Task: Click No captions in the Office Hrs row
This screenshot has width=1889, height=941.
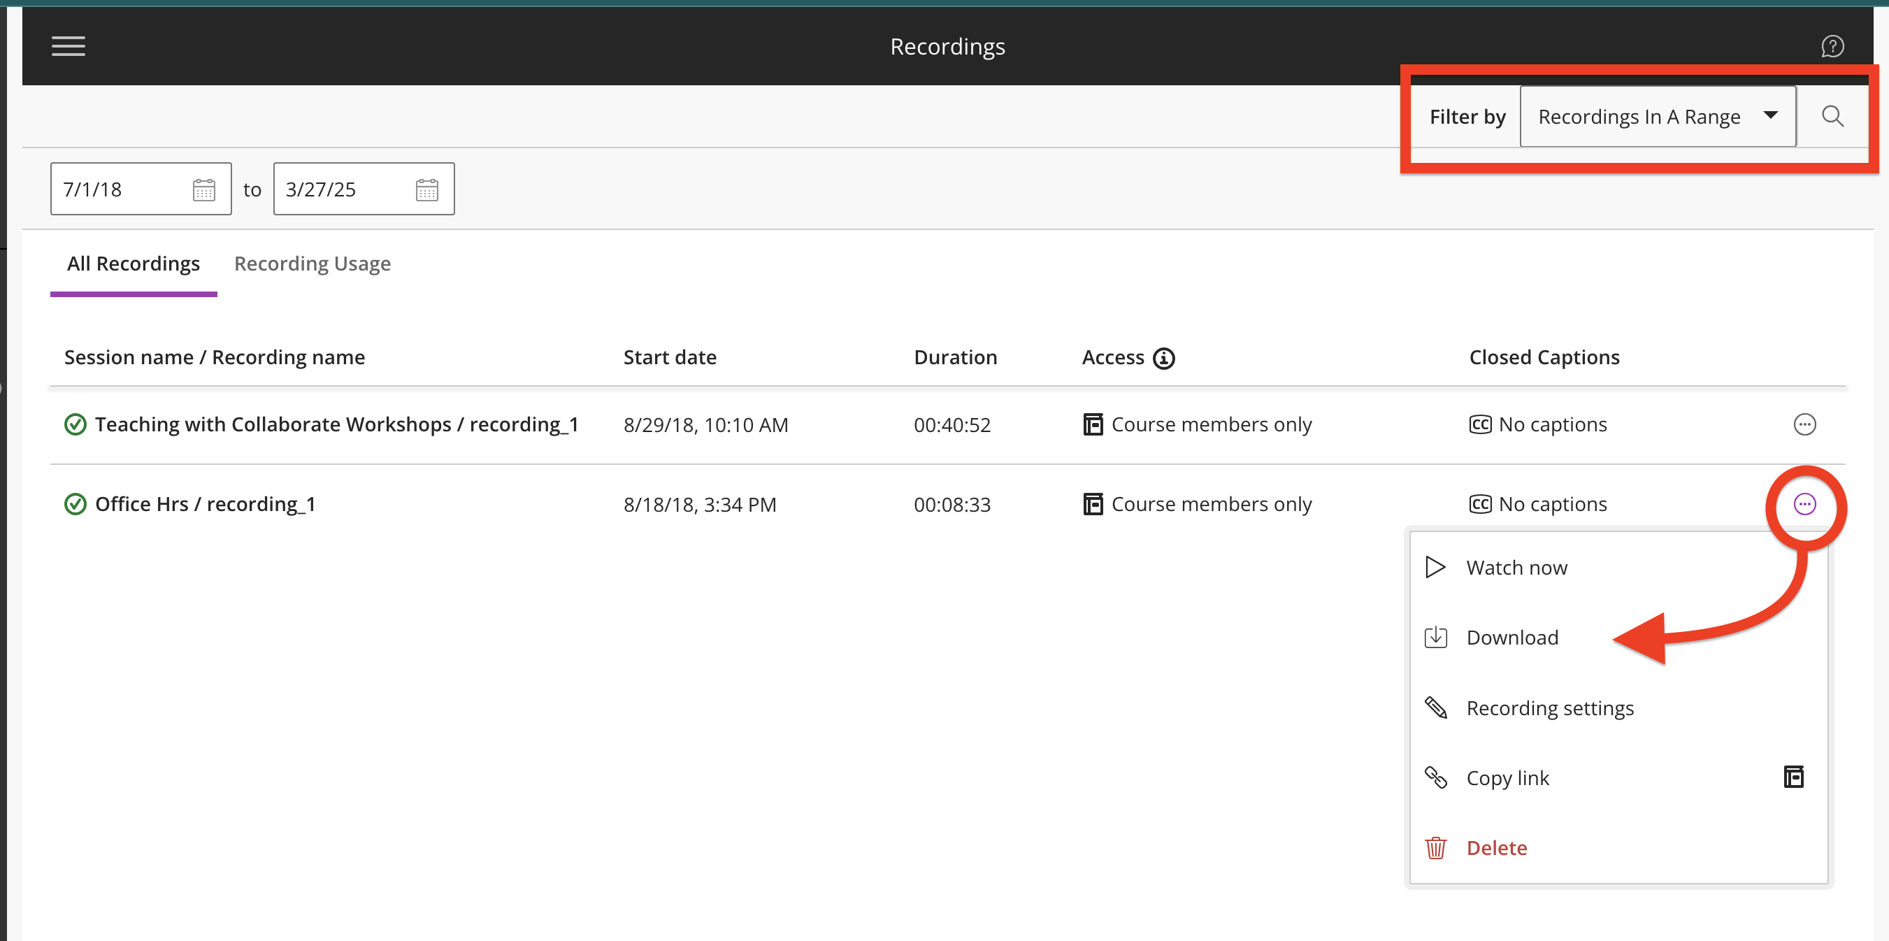Action: [1553, 504]
